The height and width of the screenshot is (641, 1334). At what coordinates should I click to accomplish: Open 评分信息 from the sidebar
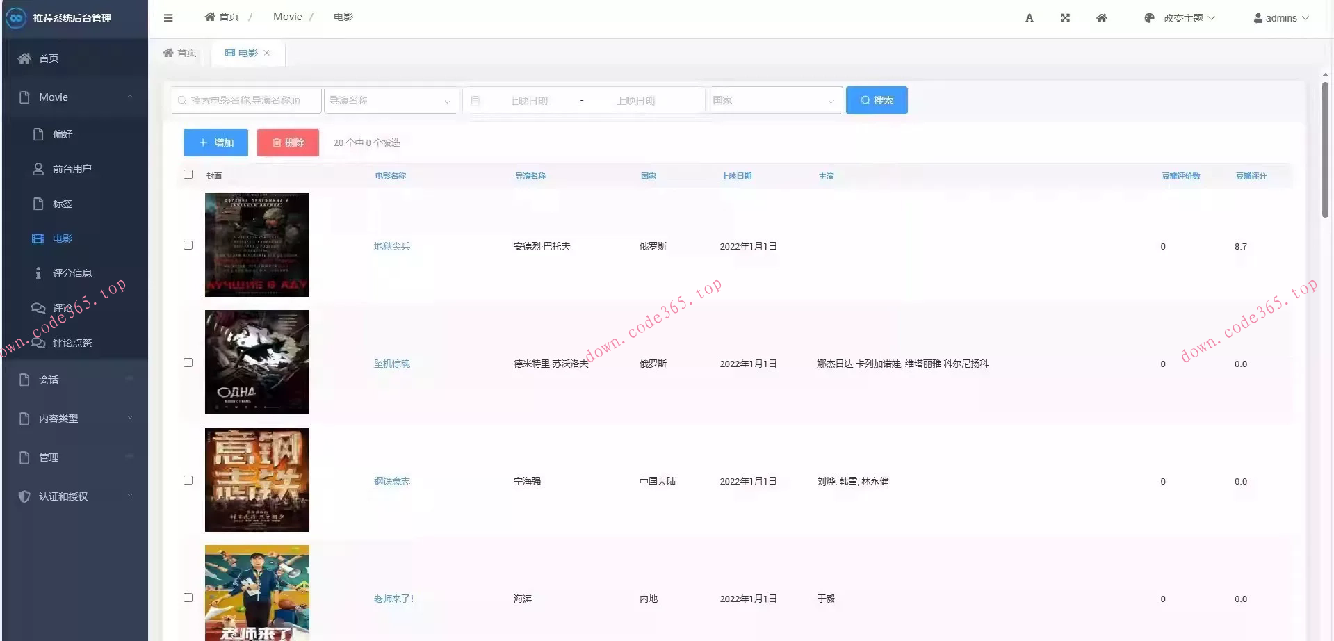tap(72, 273)
